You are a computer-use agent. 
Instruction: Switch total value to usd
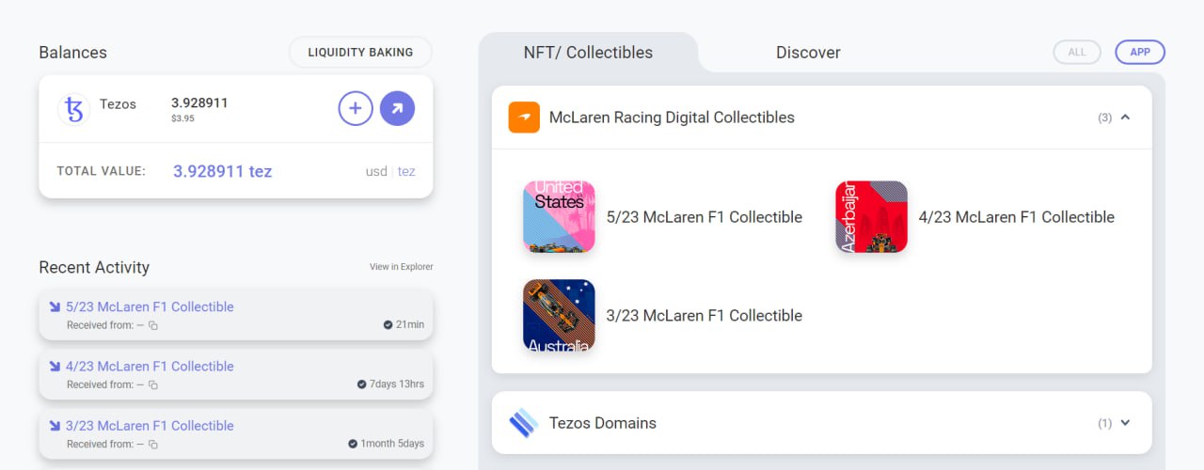[x=376, y=171]
